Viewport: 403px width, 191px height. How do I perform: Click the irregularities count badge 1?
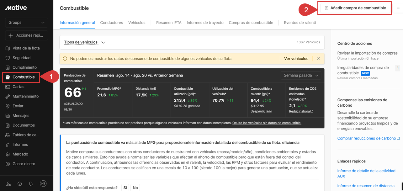[398, 68]
